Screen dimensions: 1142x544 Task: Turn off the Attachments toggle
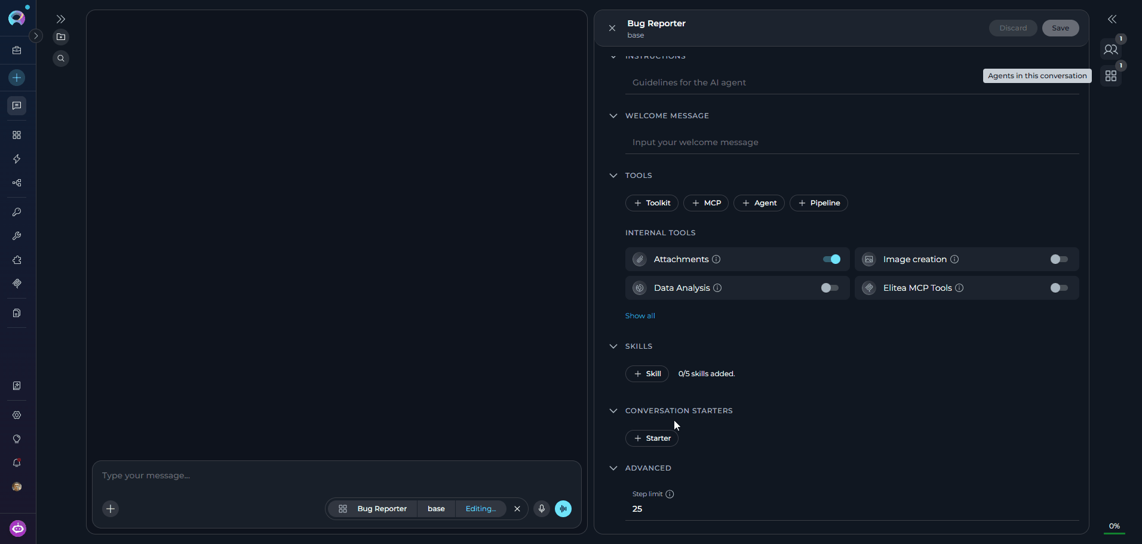tap(831, 259)
